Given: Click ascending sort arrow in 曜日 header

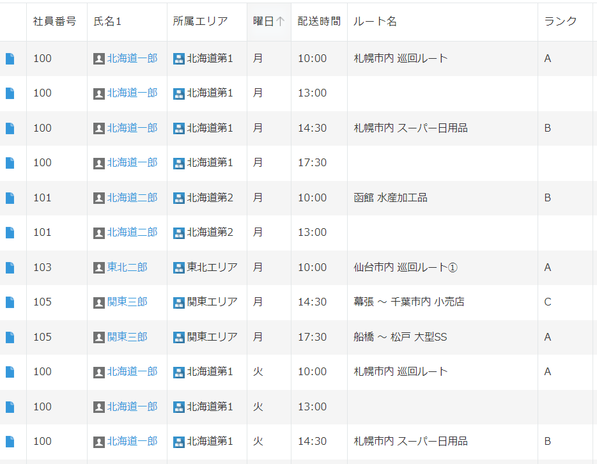Looking at the screenshot, I should point(280,21).
